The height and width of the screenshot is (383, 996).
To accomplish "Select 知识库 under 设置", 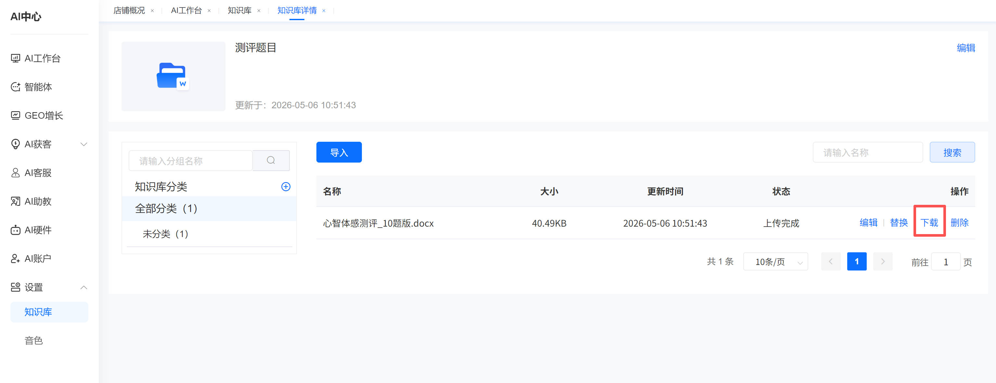I will click(x=49, y=312).
